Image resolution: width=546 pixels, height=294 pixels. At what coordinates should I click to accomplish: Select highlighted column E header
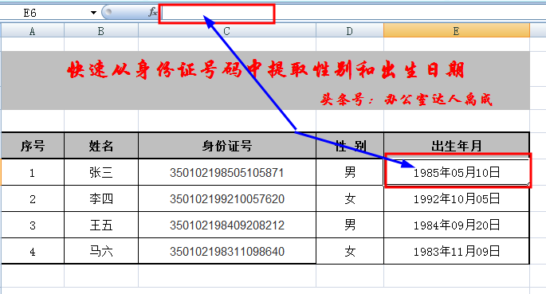[x=457, y=31]
